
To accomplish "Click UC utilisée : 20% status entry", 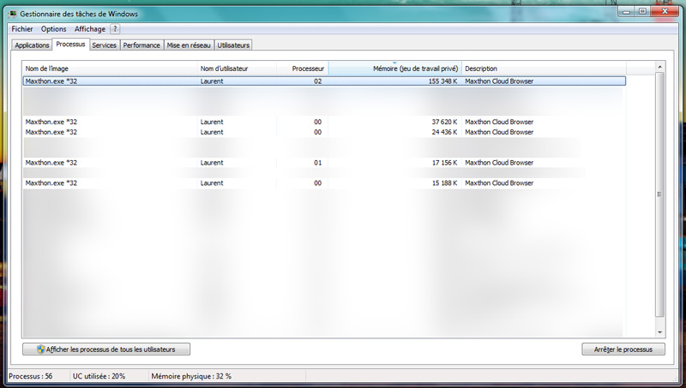I will coord(99,376).
